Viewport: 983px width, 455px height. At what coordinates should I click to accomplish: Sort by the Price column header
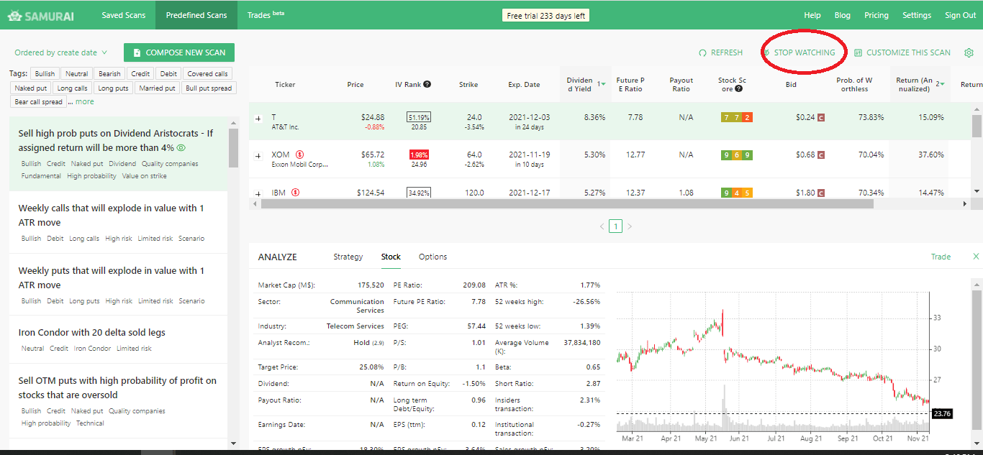coord(355,84)
